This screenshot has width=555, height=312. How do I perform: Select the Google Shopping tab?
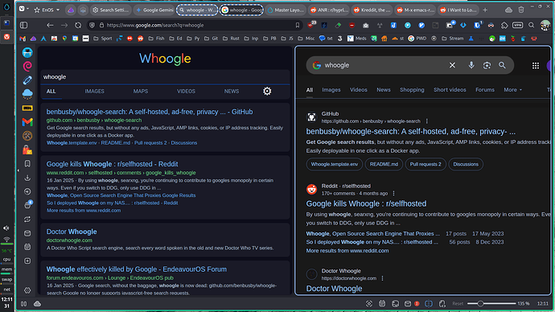412,90
